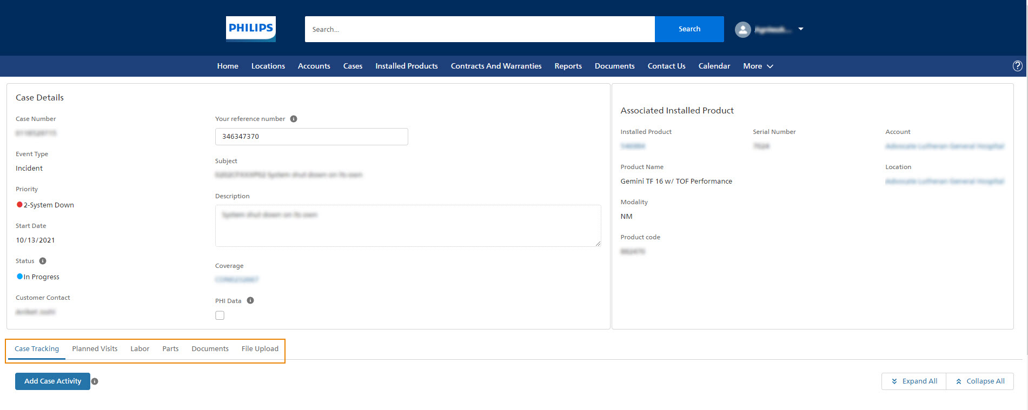The height and width of the screenshot is (410, 1028).
Task: Click the blue Search button
Action: tap(689, 29)
